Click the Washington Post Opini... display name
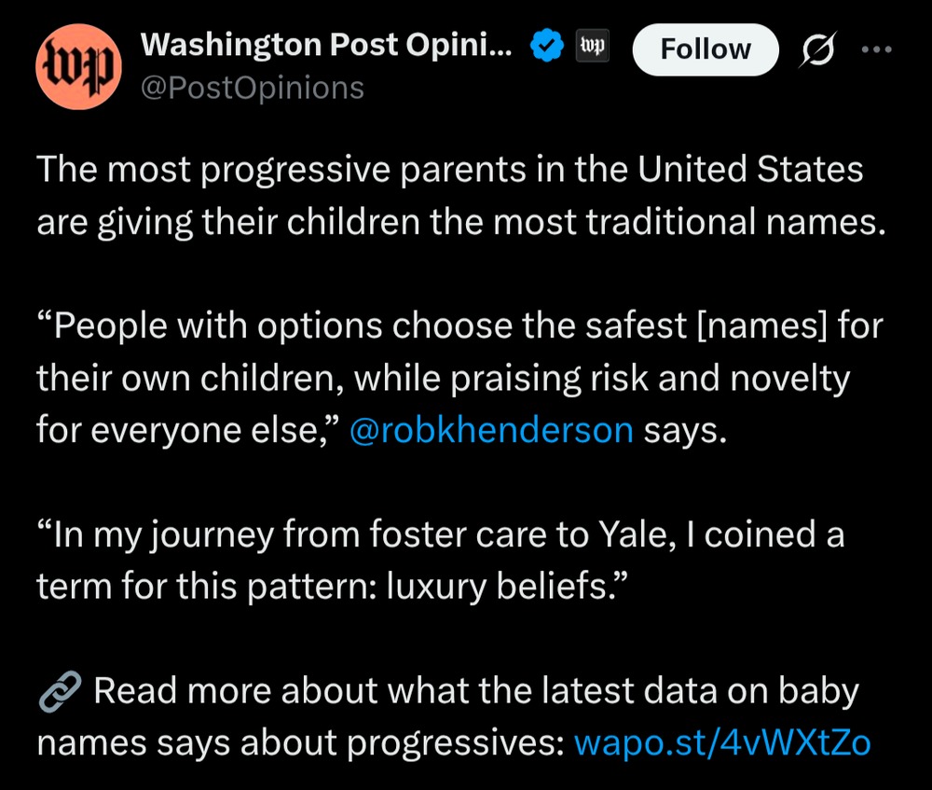This screenshot has height=790, width=932. tap(325, 45)
